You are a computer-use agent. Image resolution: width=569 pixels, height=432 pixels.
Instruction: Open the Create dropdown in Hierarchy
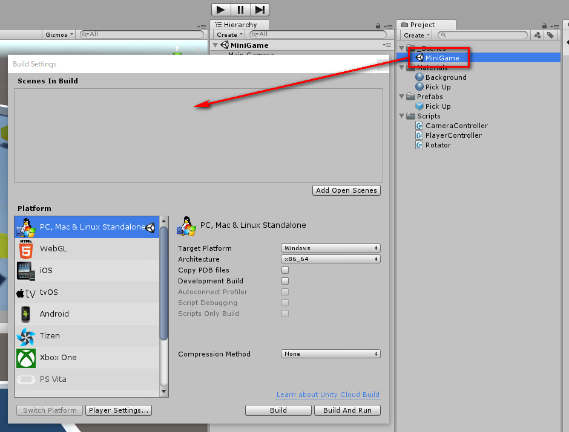coord(229,35)
